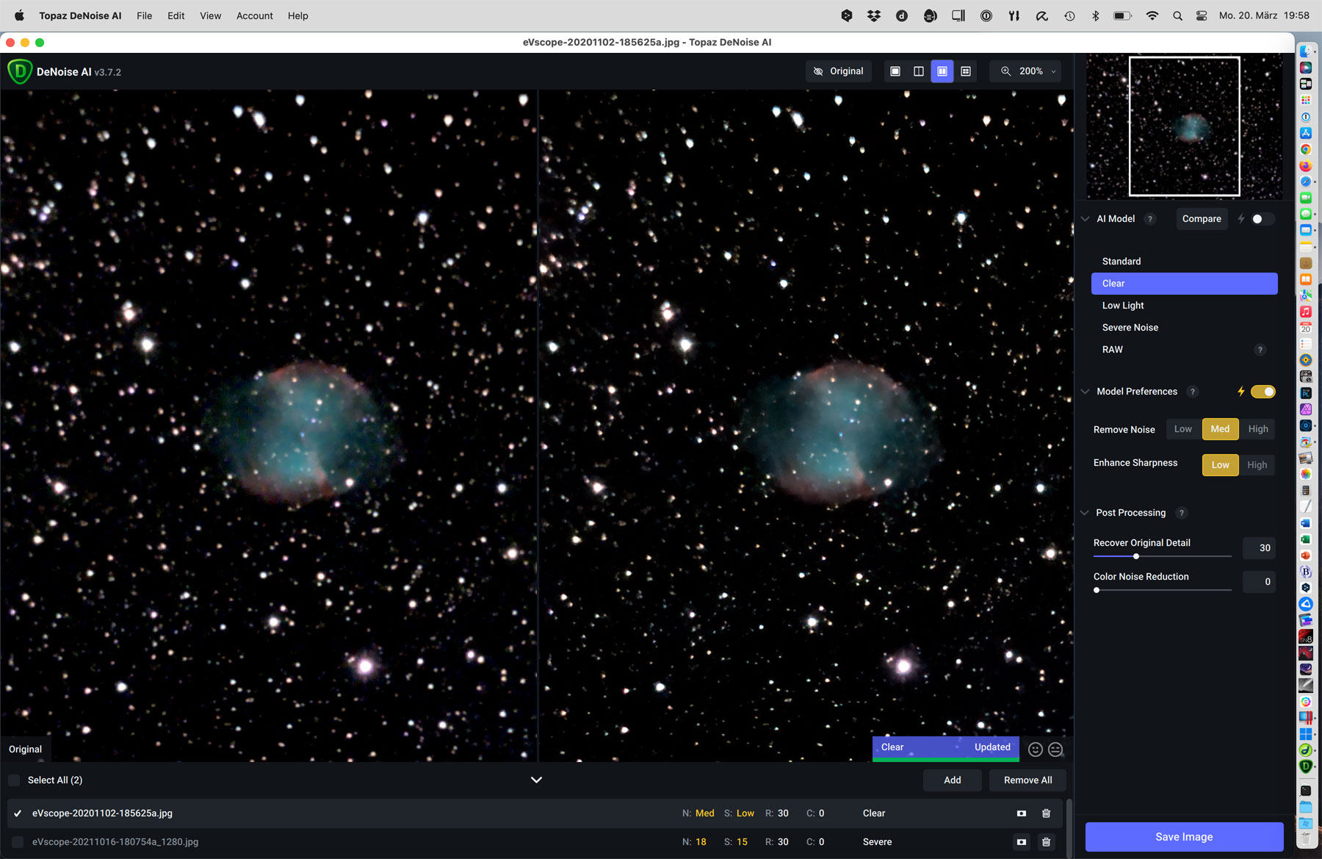Open macOS Control Center icon
The height and width of the screenshot is (859, 1322).
[1202, 15]
